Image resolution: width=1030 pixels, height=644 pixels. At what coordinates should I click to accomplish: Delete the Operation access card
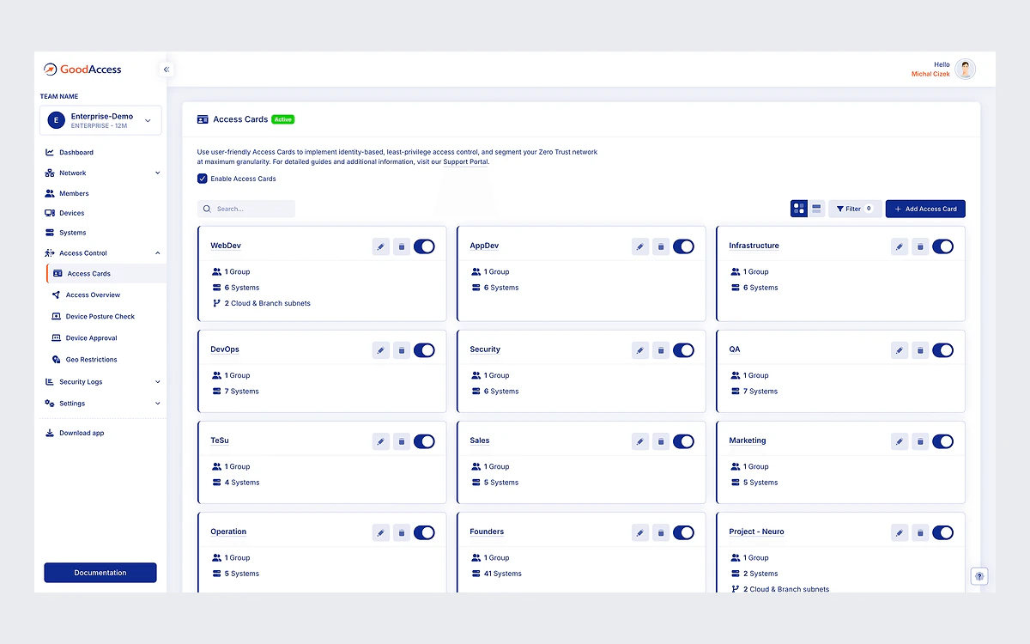coord(402,532)
